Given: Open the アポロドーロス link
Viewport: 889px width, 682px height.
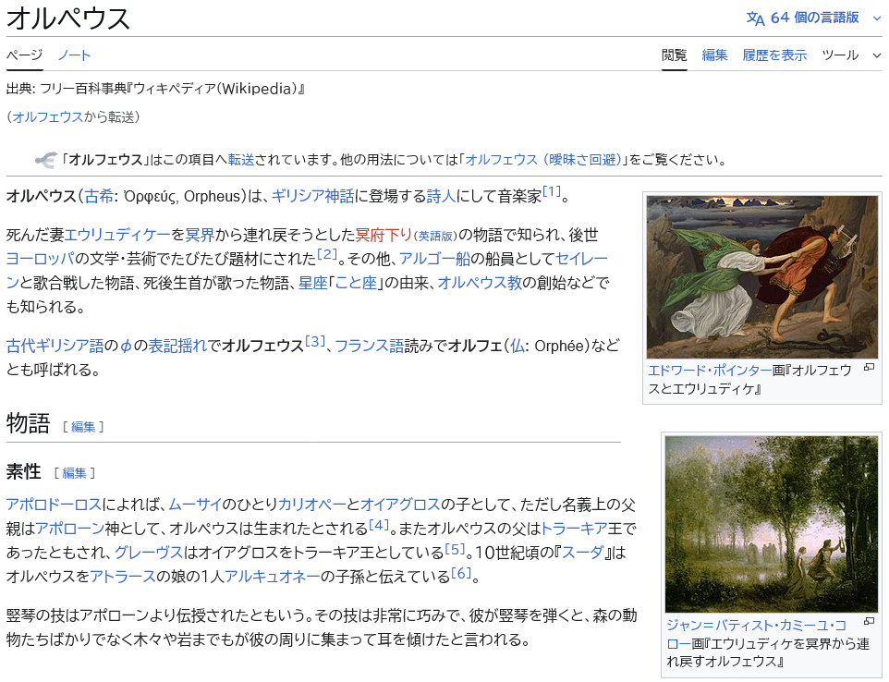Looking at the screenshot, I should pos(54,504).
